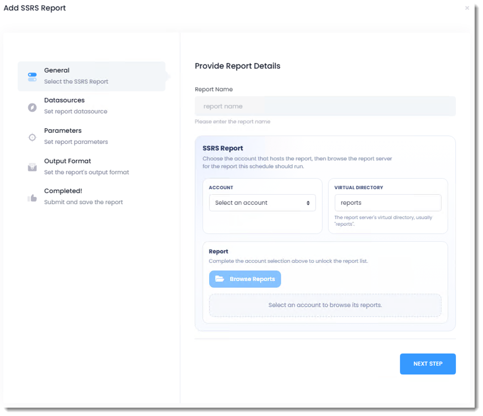Click the Parameters target icon
Screen dimensions: 483x416
32,137
